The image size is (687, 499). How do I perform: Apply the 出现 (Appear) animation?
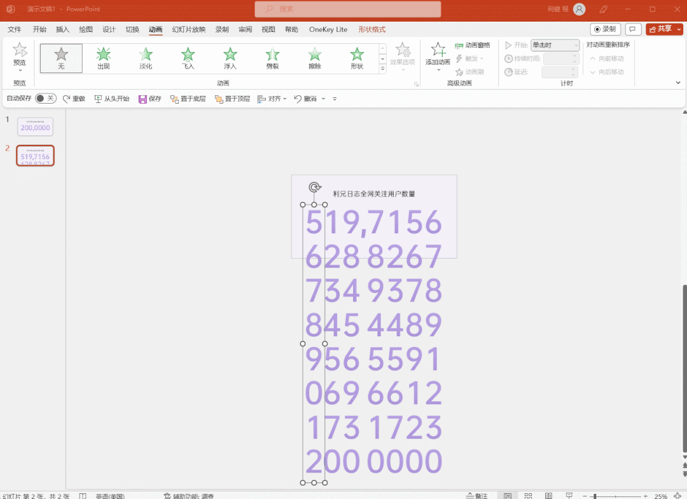(104, 58)
